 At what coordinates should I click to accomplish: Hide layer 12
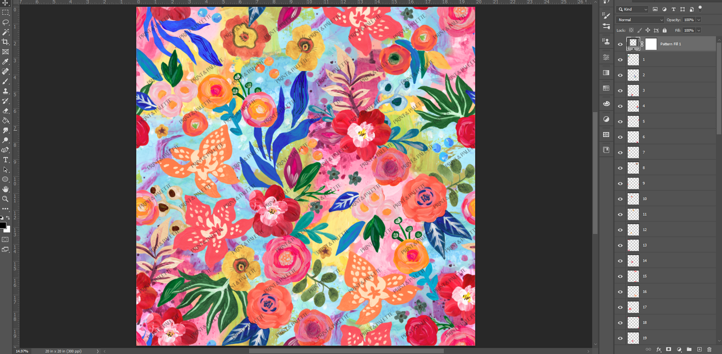pos(620,230)
